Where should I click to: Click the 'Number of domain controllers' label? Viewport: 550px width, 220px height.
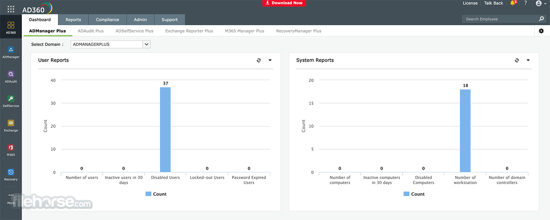click(x=507, y=180)
